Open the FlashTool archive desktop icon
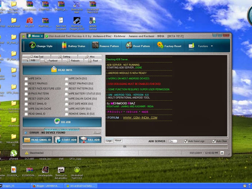252x189 pixels. pos(45,22)
